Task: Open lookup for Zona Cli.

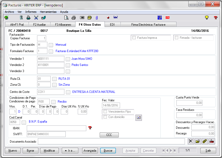Action: point(54,85)
